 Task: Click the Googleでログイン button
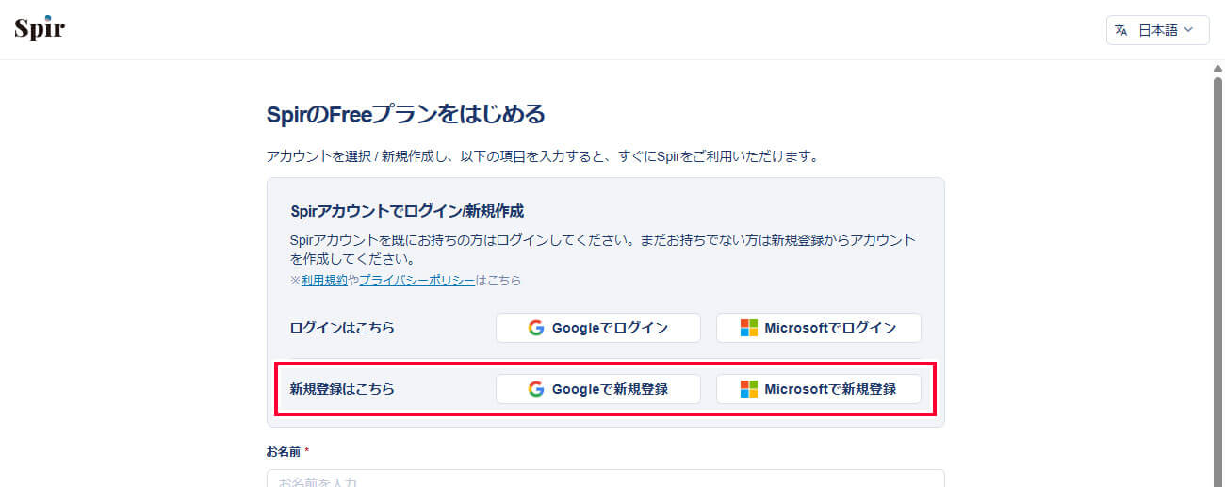click(598, 328)
